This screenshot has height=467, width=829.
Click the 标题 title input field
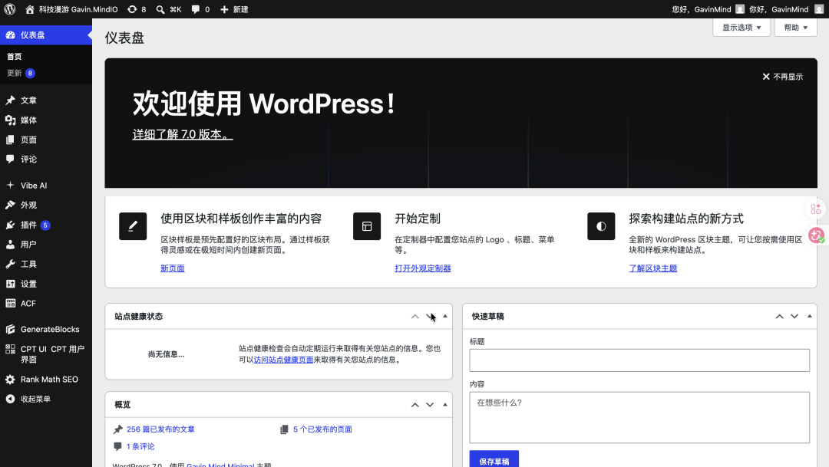(639, 360)
